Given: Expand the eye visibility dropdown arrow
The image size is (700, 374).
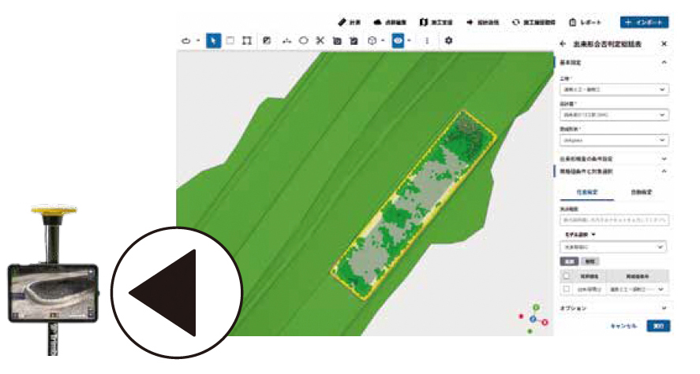Looking at the screenshot, I should coord(409,40).
